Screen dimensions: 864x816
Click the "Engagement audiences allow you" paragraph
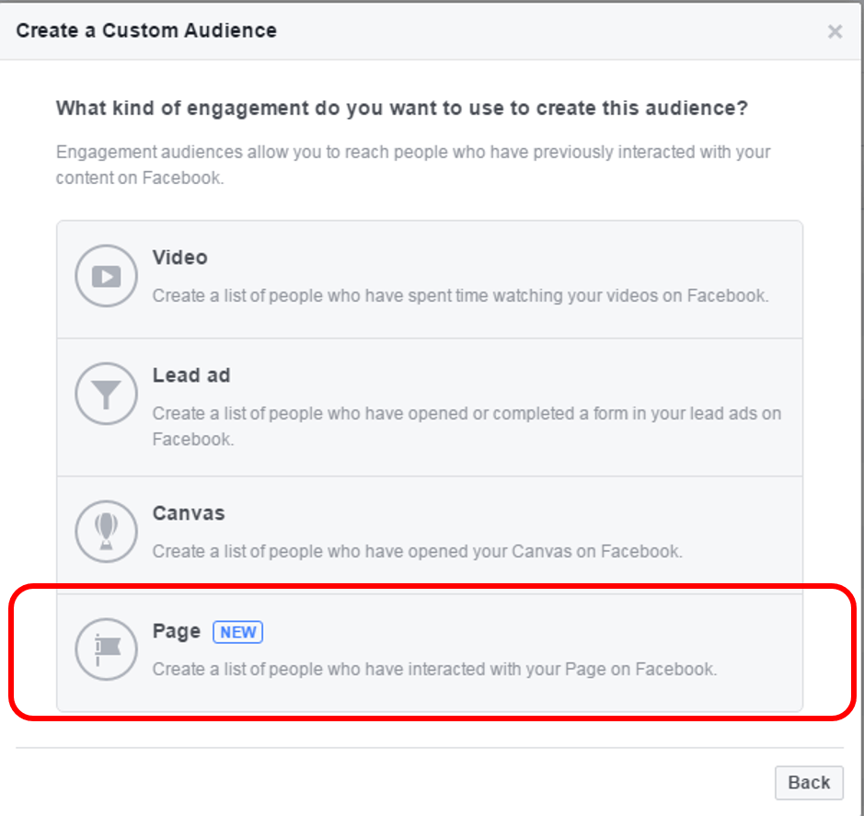(413, 165)
